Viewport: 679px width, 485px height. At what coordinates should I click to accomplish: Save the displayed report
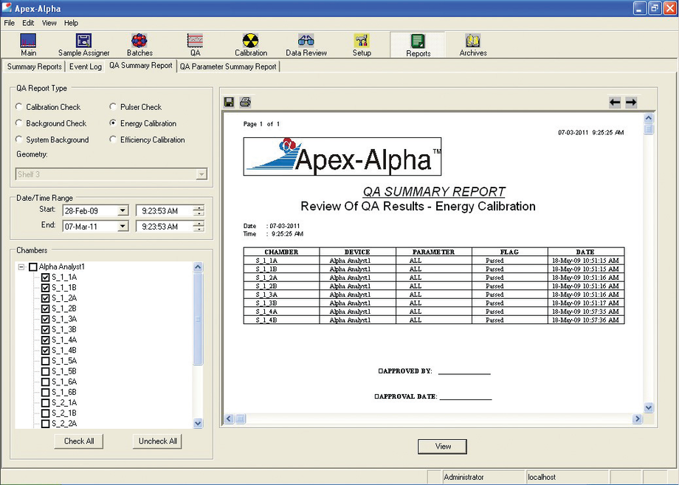coord(229,102)
